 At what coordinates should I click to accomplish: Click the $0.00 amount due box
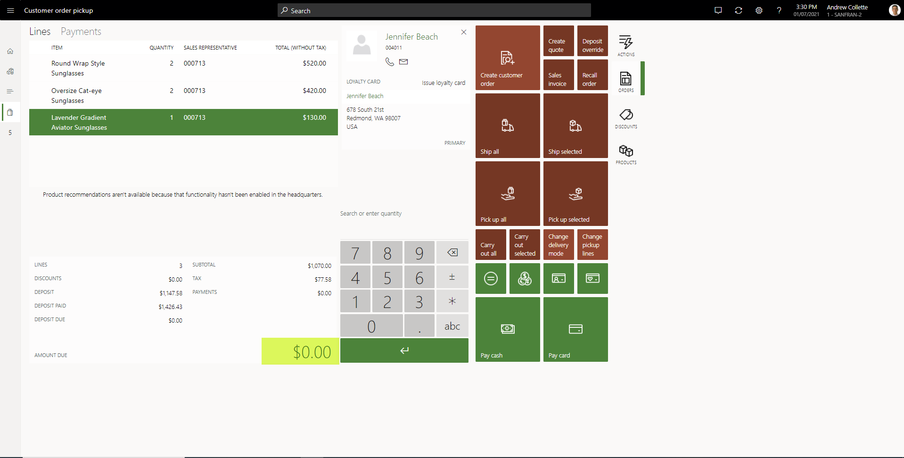point(300,351)
